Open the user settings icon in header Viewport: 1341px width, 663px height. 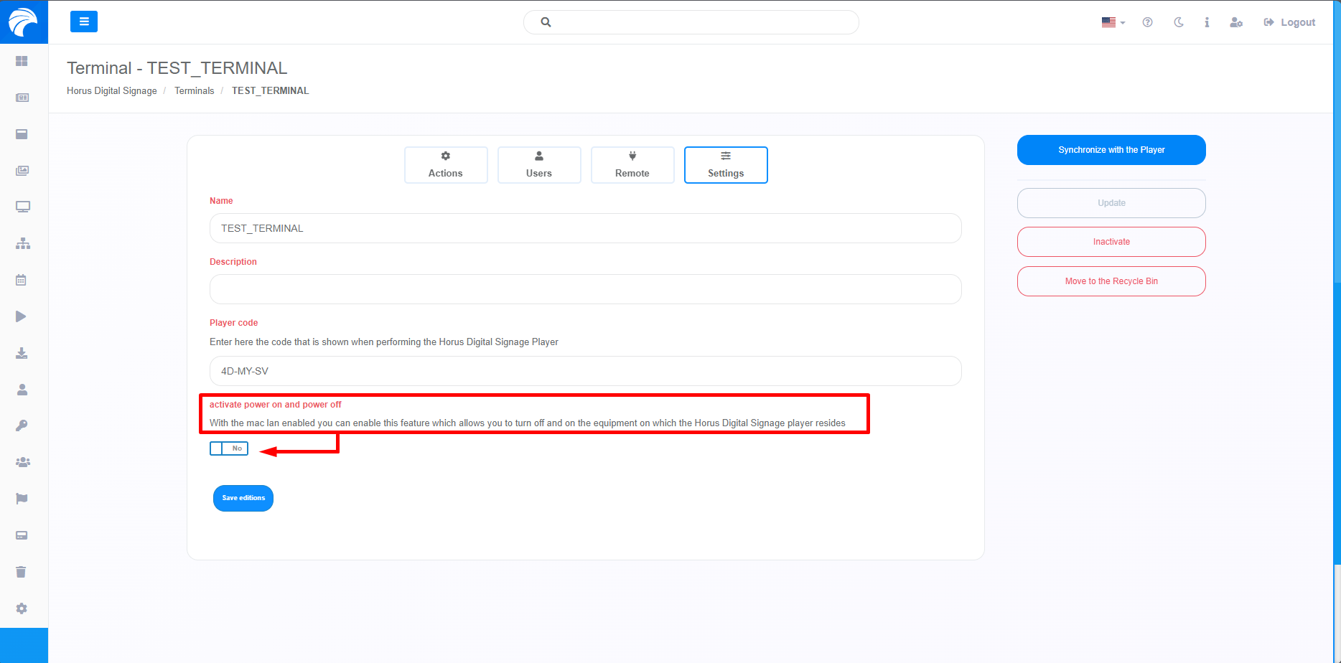point(1235,22)
